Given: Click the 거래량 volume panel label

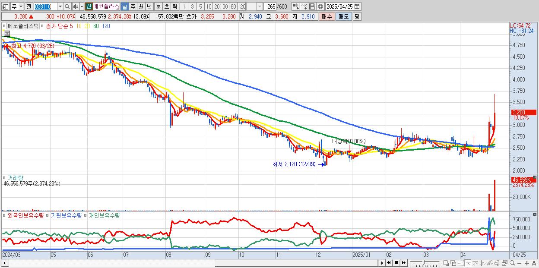Looking at the screenshot, I should 16,177.
